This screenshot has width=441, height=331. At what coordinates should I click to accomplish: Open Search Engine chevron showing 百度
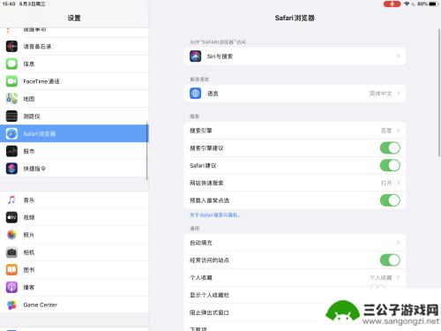pos(398,131)
